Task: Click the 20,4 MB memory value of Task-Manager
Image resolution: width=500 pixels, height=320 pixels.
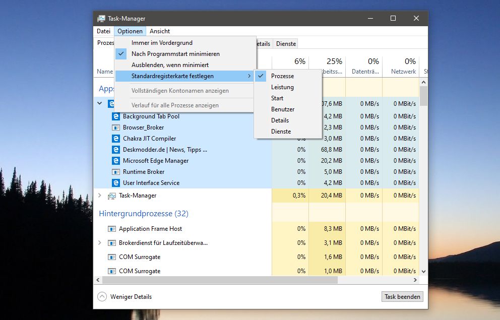Action: [331, 196]
